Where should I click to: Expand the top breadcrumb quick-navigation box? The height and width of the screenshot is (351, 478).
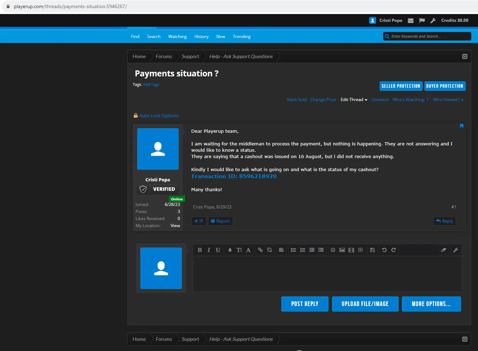465,57
